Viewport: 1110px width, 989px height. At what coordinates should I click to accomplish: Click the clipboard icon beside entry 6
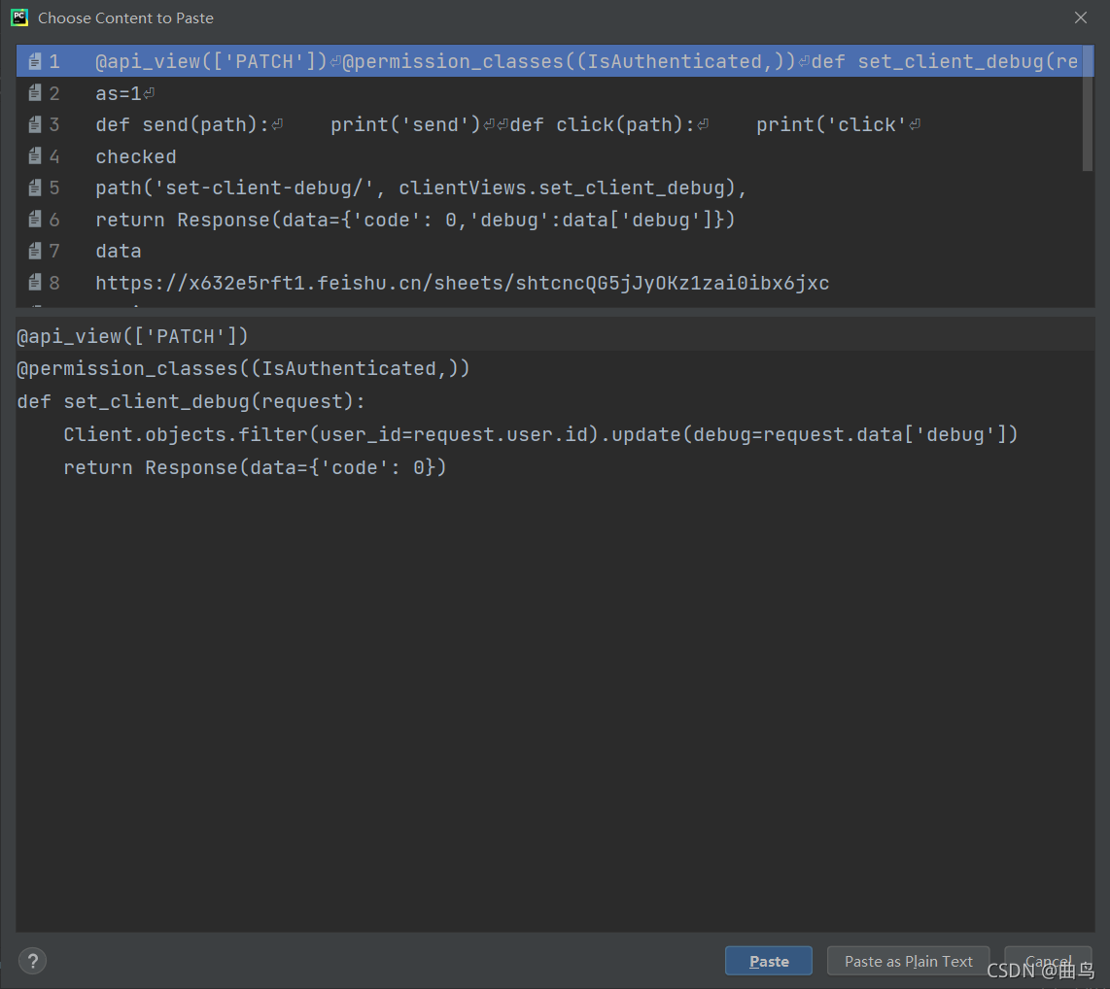pyautogui.click(x=35, y=220)
